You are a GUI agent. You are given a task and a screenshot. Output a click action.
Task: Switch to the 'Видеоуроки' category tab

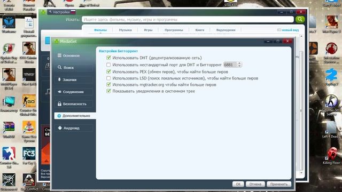(226, 30)
